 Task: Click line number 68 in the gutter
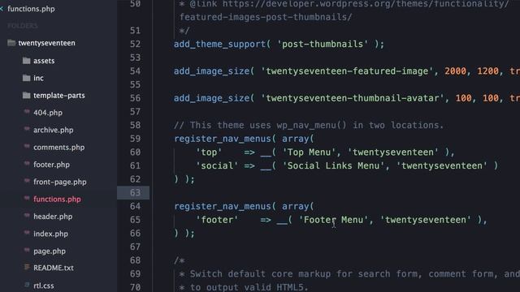click(x=135, y=260)
